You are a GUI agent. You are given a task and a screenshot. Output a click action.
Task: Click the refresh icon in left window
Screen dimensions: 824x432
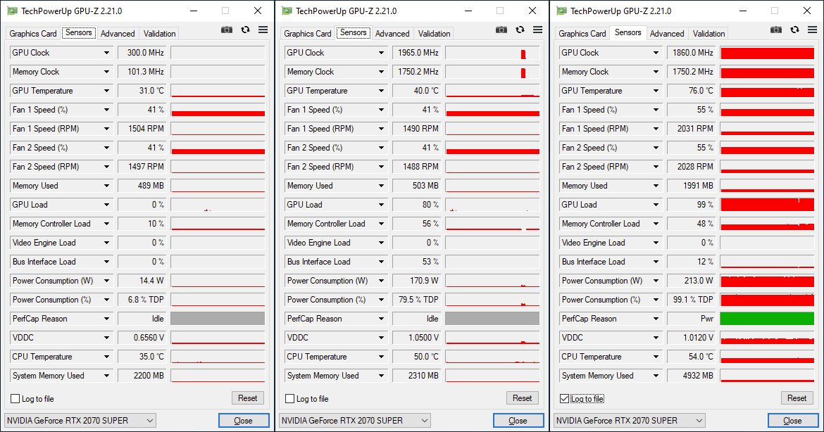(x=245, y=30)
